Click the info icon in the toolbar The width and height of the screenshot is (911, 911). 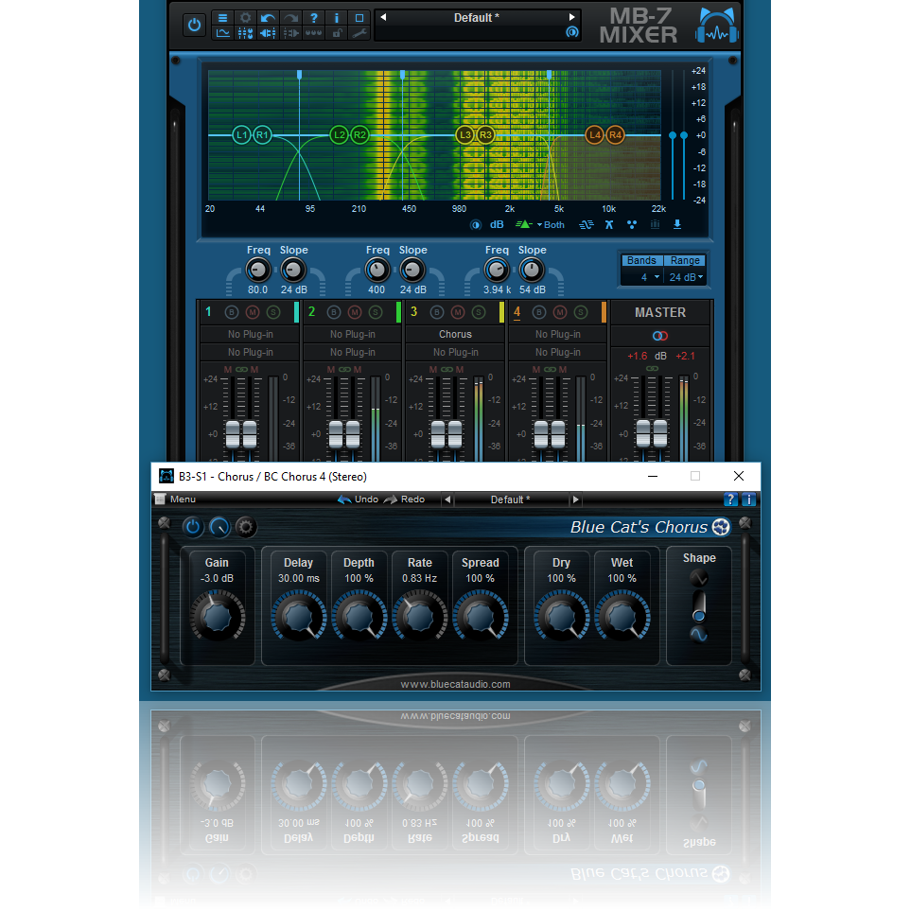(336, 17)
